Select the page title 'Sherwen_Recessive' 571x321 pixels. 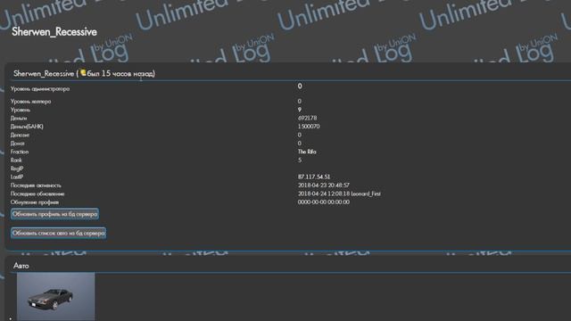(54, 32)
